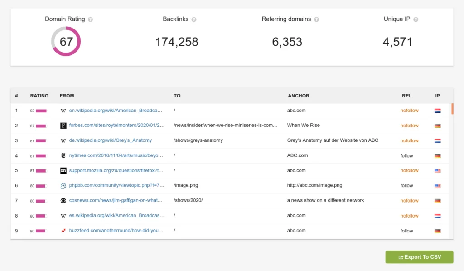Open the Backlinks help tooltip icon
Viewport: 464px width, 271px height.
193,19
